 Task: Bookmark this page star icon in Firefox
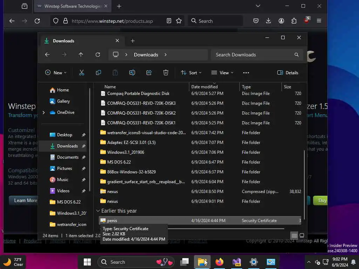tap(179, 21)
